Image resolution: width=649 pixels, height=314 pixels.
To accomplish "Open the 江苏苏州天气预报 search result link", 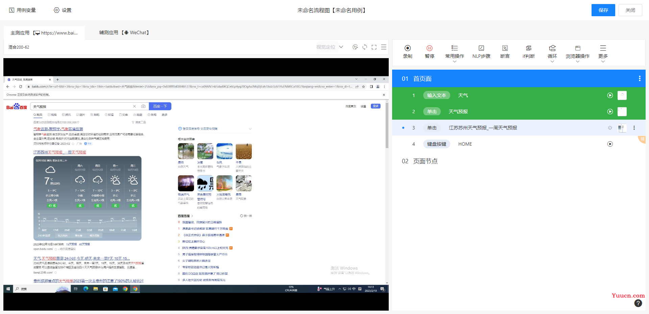I will pyautogui.click(x=60, y=152).
